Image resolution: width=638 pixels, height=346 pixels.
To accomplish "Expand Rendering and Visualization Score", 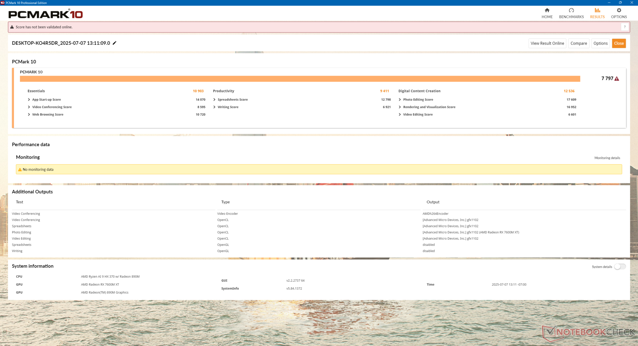I will pyautogui.click(x=400, y=107).
